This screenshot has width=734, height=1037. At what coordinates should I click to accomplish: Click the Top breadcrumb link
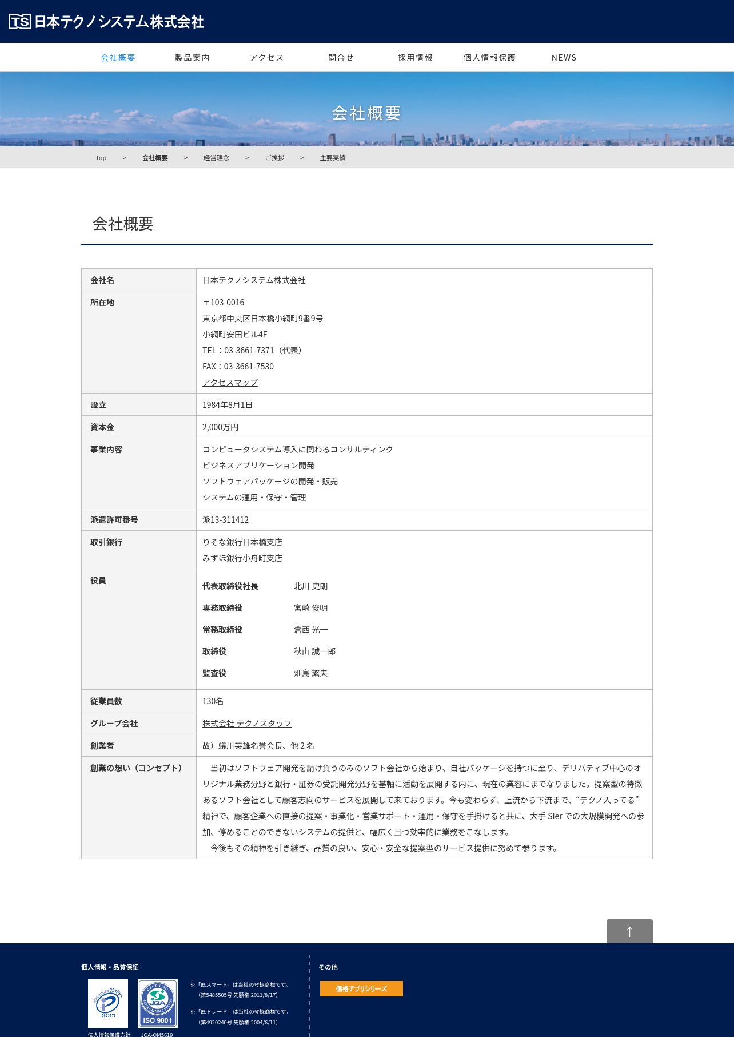click(x=101, y=158)
